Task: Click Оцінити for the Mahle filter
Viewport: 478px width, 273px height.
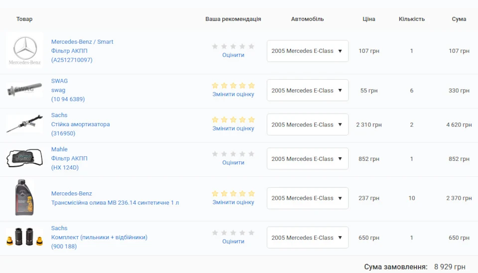Action: (x=233, y=162)
